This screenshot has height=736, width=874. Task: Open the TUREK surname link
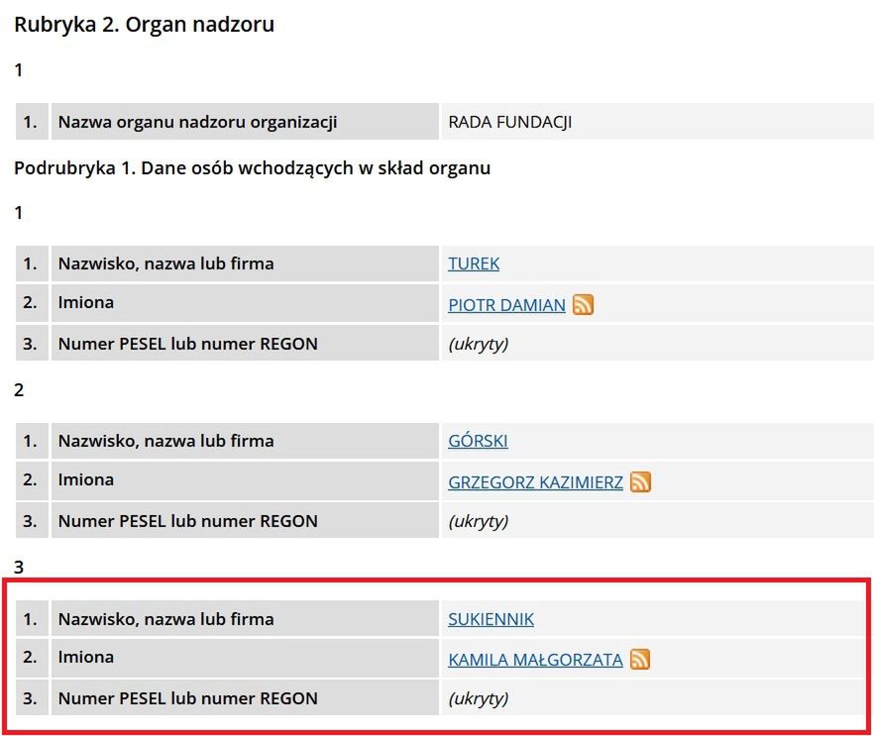(474, 263)
